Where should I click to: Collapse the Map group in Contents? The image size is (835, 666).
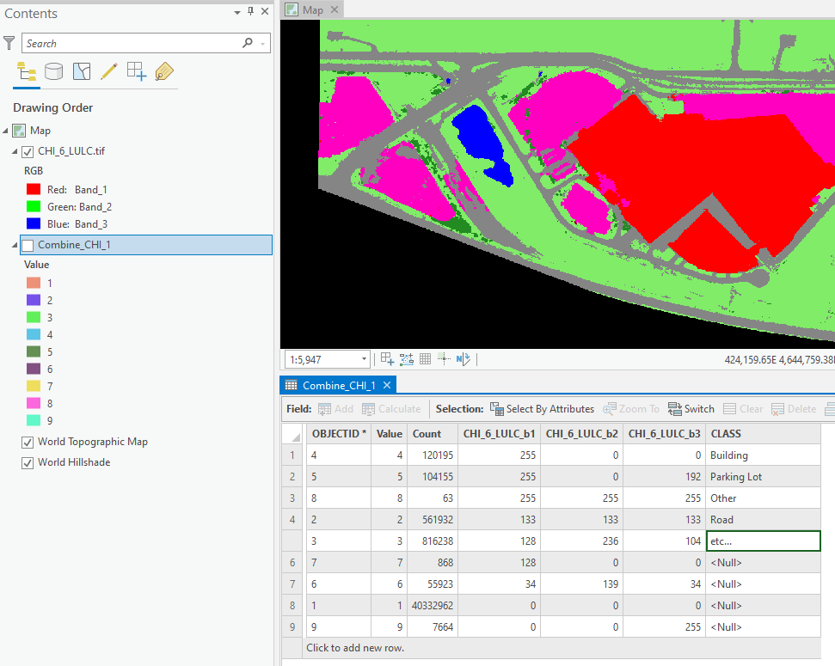coord(5,131)
